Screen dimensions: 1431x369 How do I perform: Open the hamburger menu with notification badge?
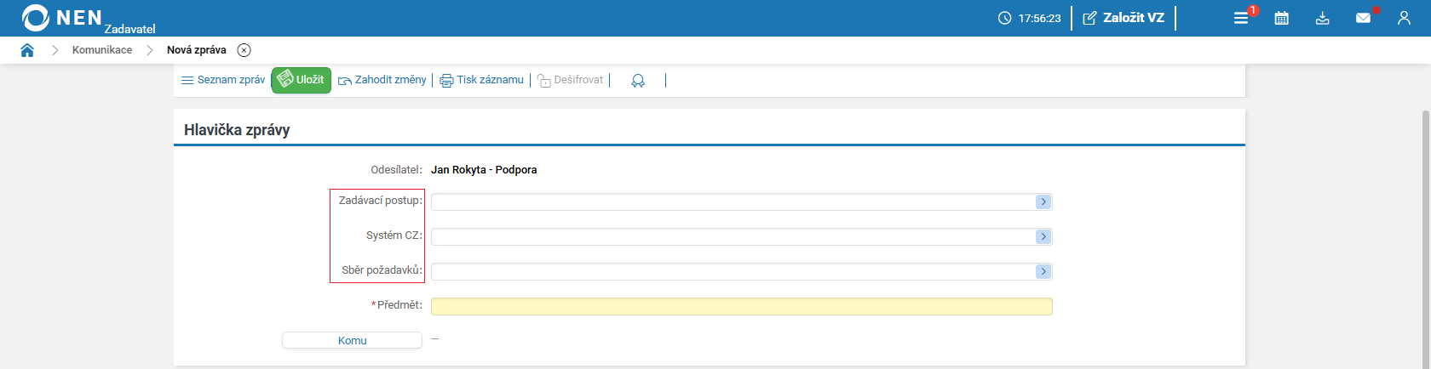1241,18
